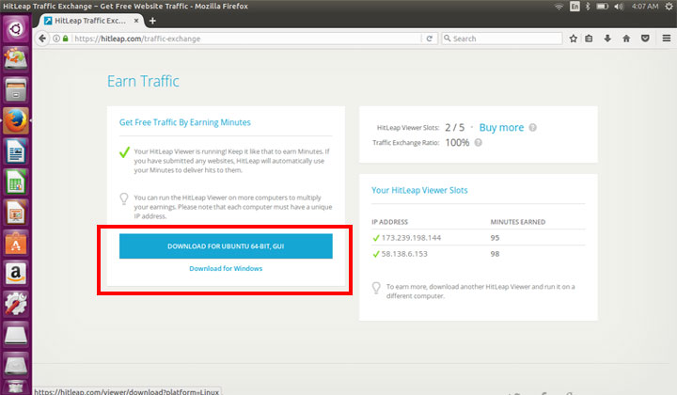
Task: Open the Bluetooth indicator menu
Action: (588, 7)
